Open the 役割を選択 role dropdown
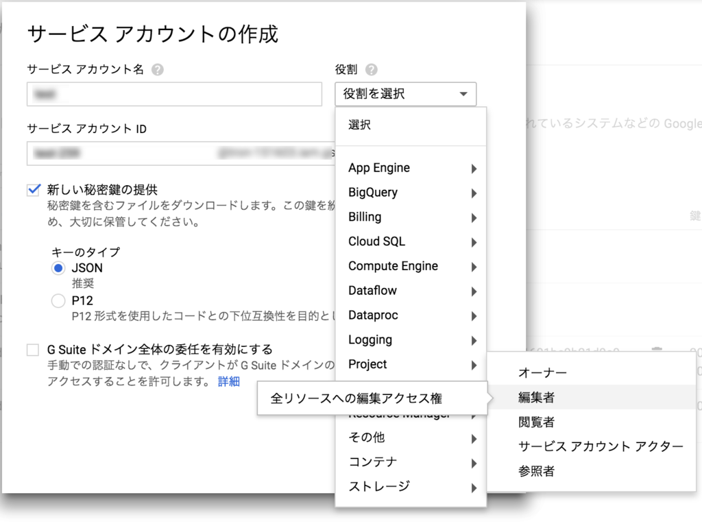 405,94
